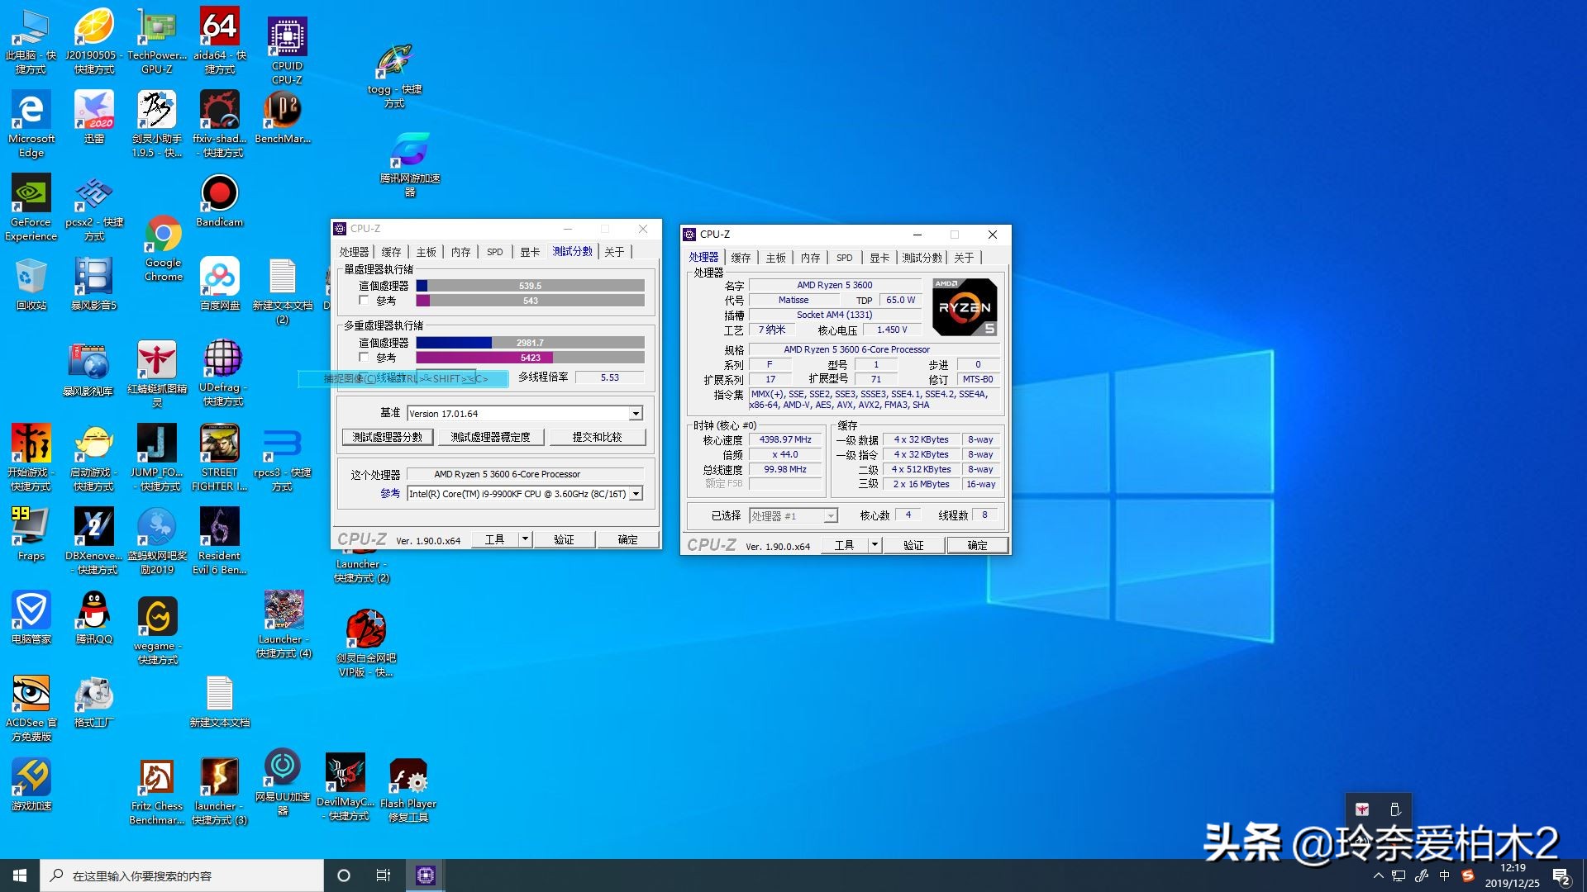
Task: Enable single-thread reference checkbox
Action: click(364, 301)
